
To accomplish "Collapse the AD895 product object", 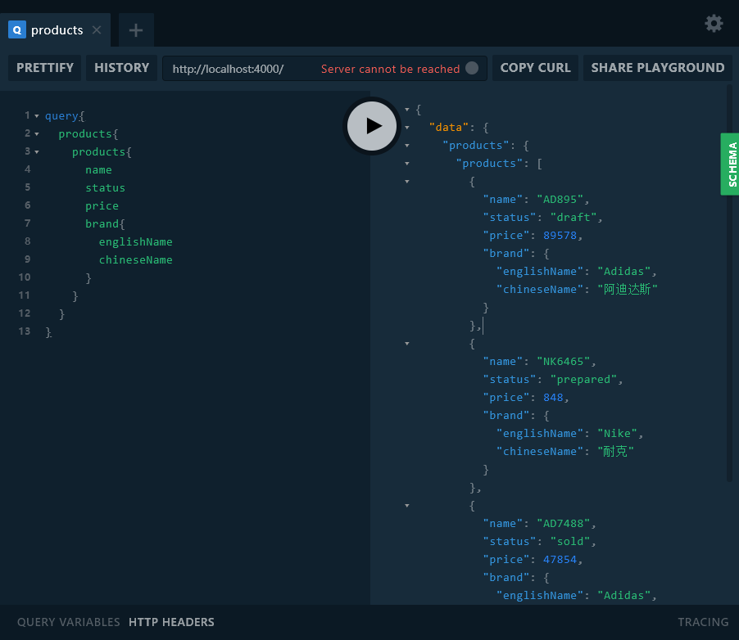I will [x=407, y=182].
